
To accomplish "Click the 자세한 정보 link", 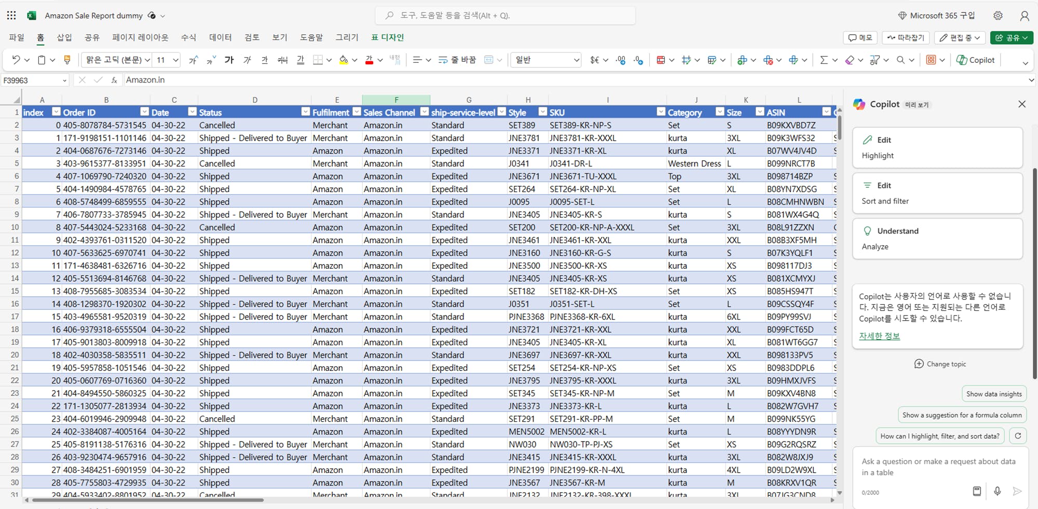I will 879,336.
